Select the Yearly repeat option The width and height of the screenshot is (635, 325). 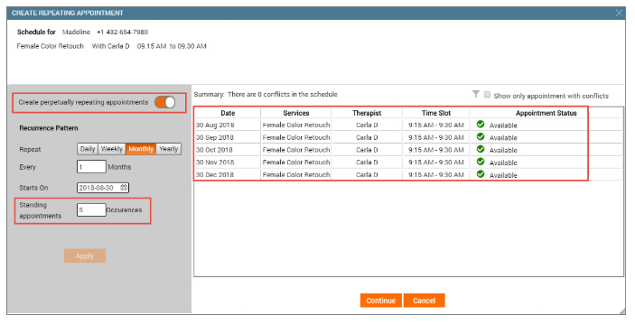169,149
